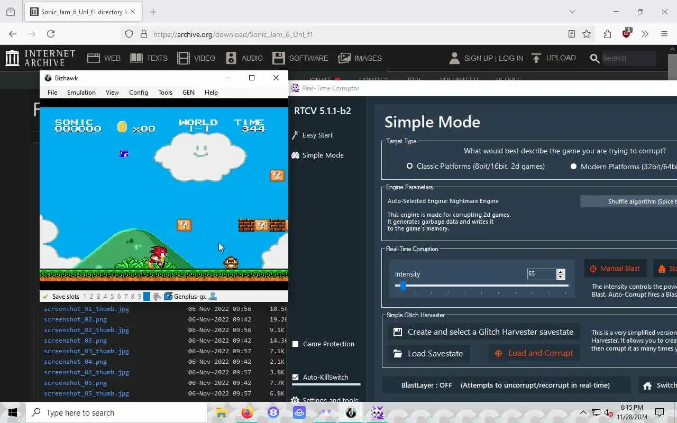Screen dimensions: 677x423
Task: Click the Internet Archive logo
Action: coord(40,58)
